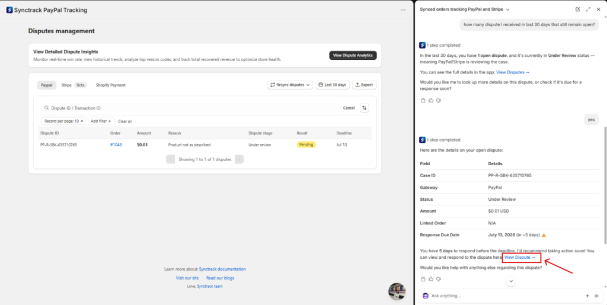The image size is (607, 305).
Task: Click the dispute ID PP-R-SBK-635710765 in table
Action: click(59, 145)
